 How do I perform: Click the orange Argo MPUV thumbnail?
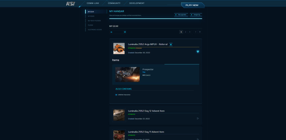(x=119, y=48)
